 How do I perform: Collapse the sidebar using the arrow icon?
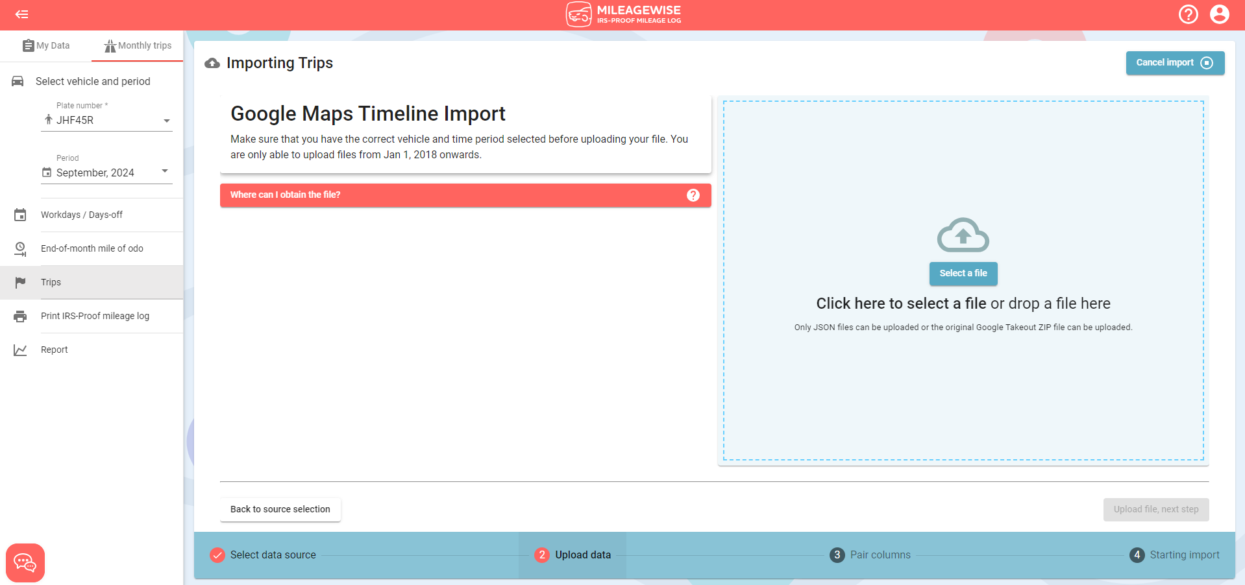[x=21, y=14]
